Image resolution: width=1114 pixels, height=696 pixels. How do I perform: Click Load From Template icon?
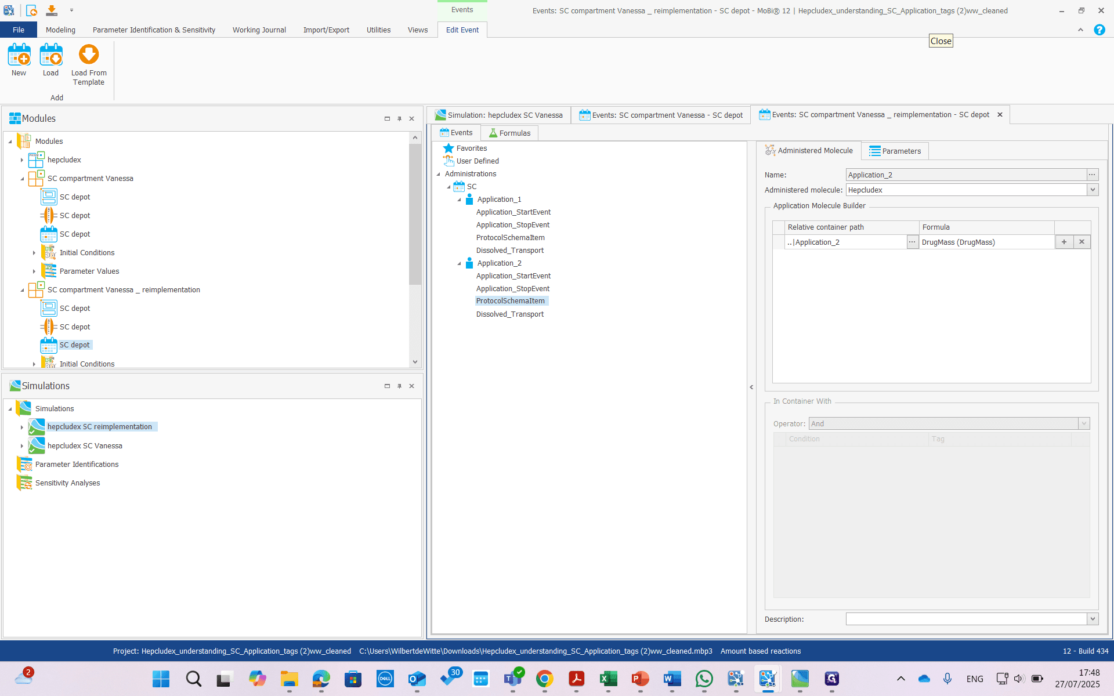89,55
